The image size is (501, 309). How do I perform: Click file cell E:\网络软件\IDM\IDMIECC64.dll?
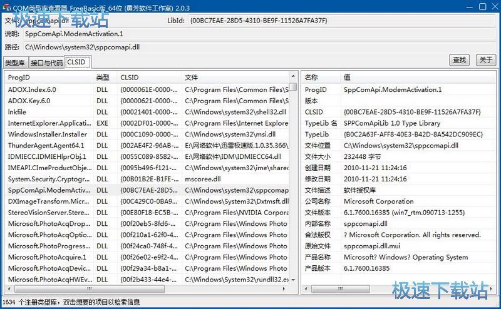[233, 157]
